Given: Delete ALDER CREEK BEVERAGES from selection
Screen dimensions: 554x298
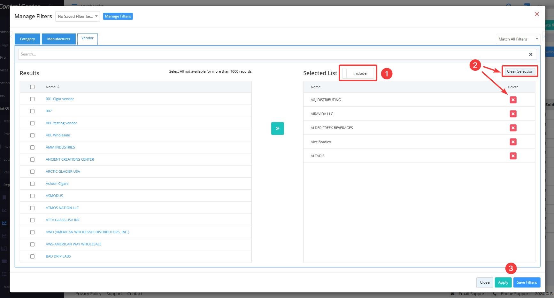Looking at the screenshot, I should [513, 128].
